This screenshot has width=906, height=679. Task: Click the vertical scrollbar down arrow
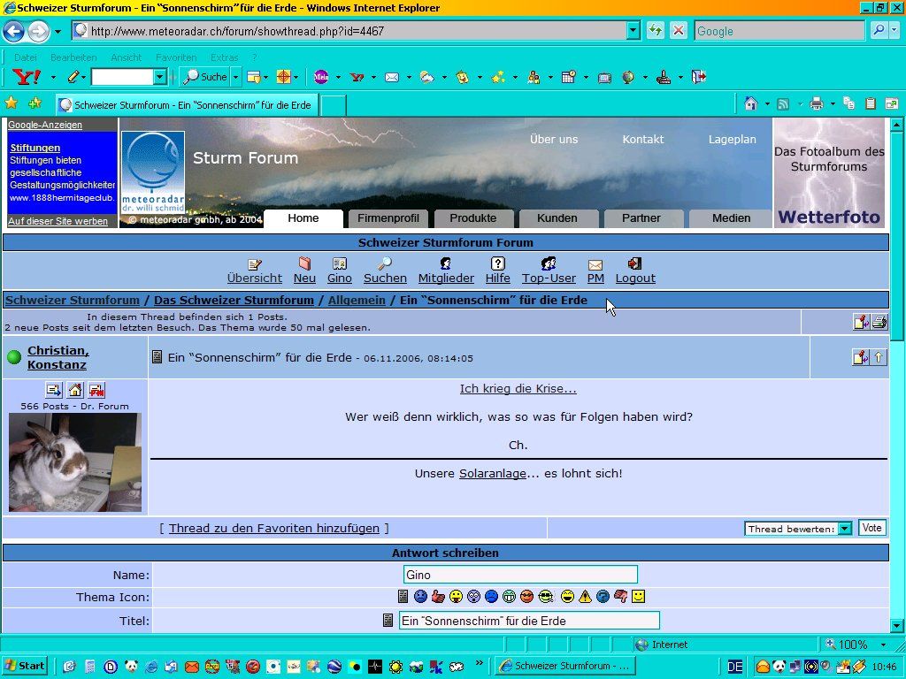897,625
